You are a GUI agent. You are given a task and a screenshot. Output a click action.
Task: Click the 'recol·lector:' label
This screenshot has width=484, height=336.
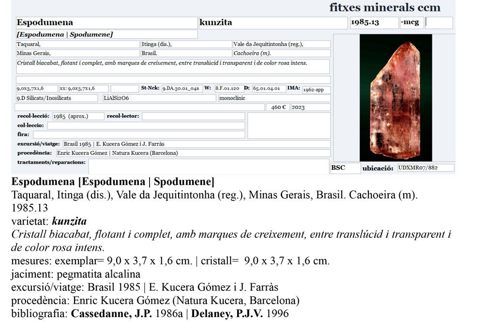pyautogui.click(x=123, y=116)
